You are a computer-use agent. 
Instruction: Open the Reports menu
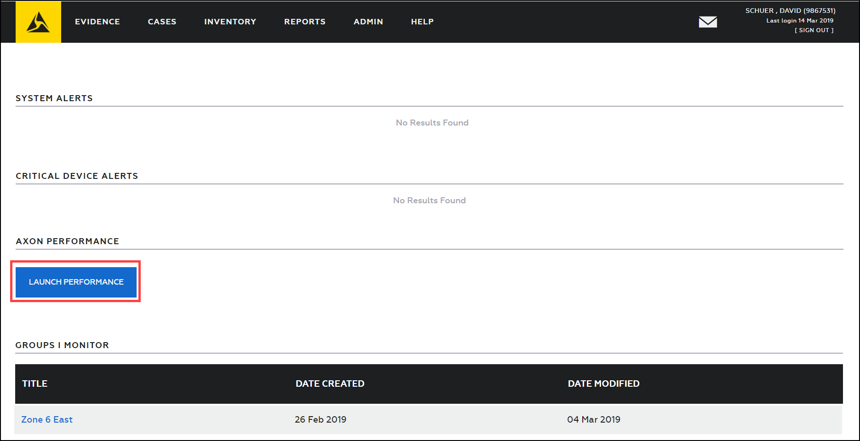tap(304, 22)
